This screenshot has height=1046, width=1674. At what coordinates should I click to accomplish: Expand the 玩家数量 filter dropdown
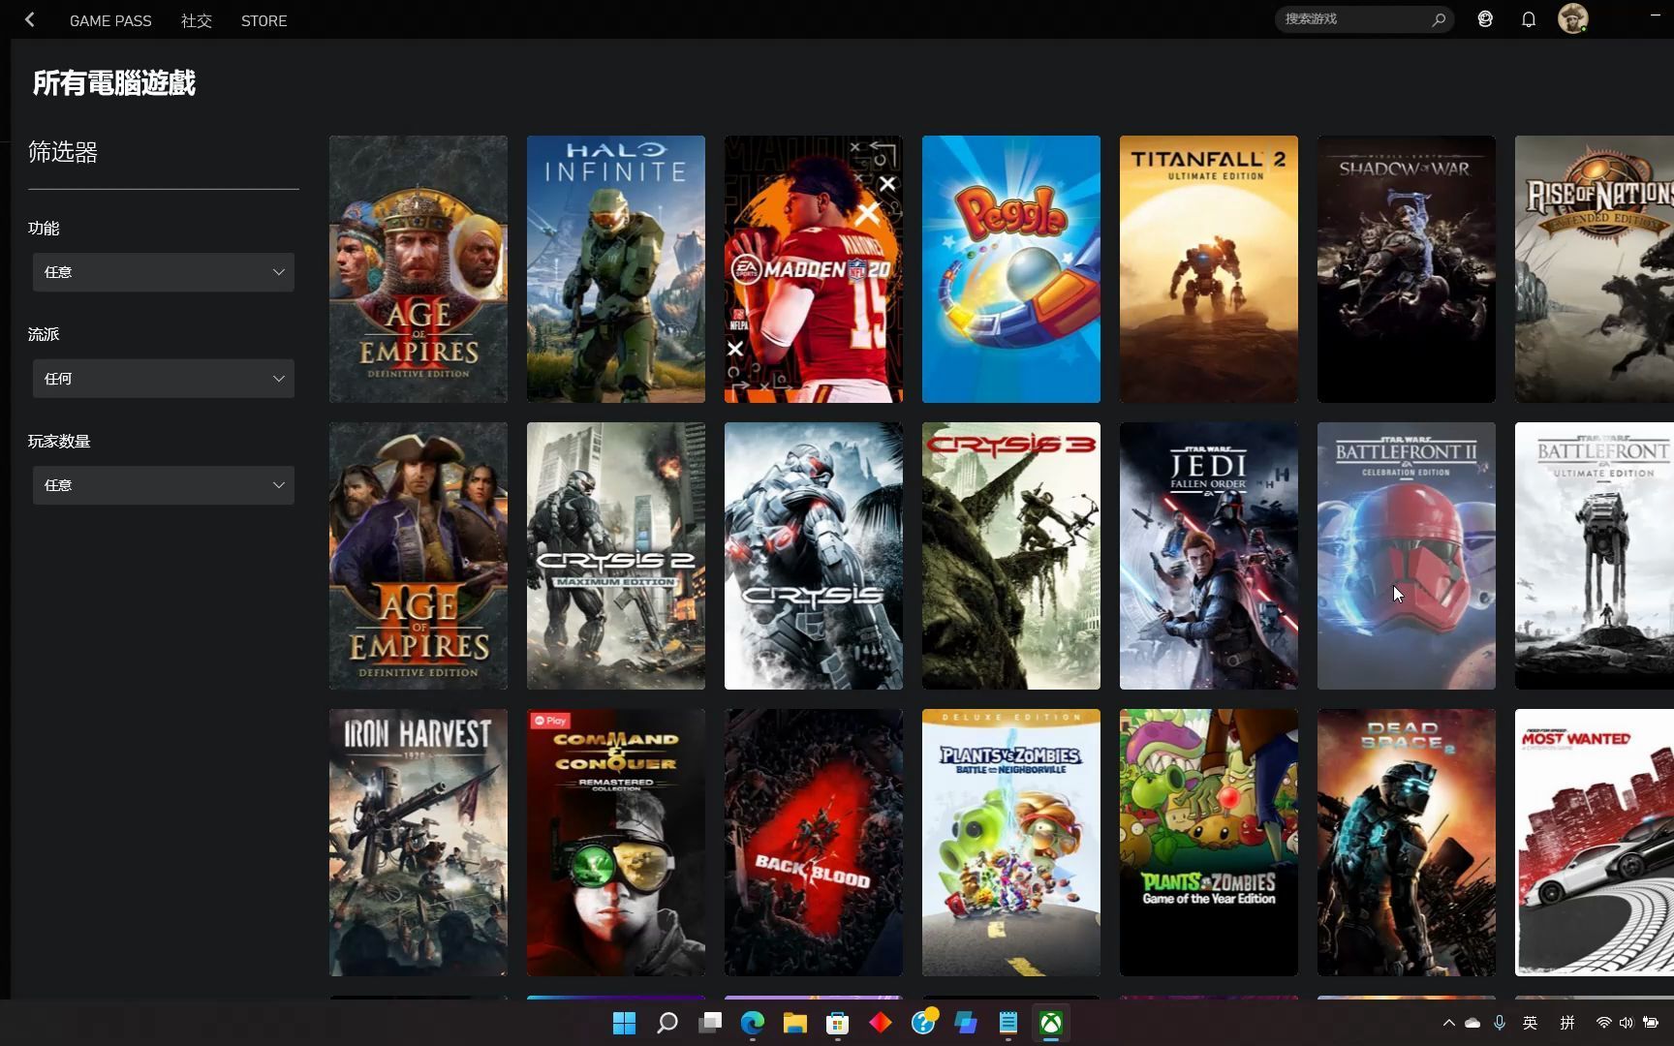click(x=163, y=485)
